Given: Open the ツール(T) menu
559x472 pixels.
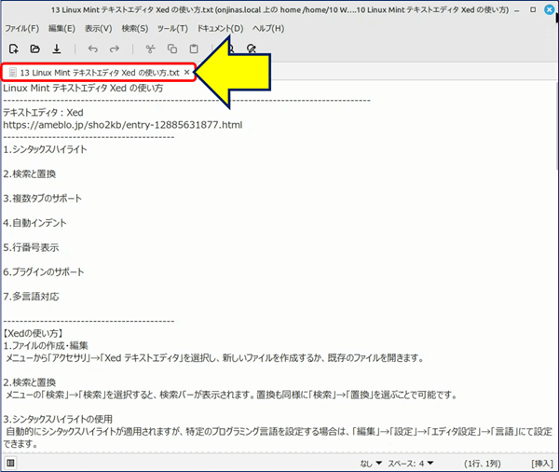Looking at the screenshot, I should click(172, 29).
